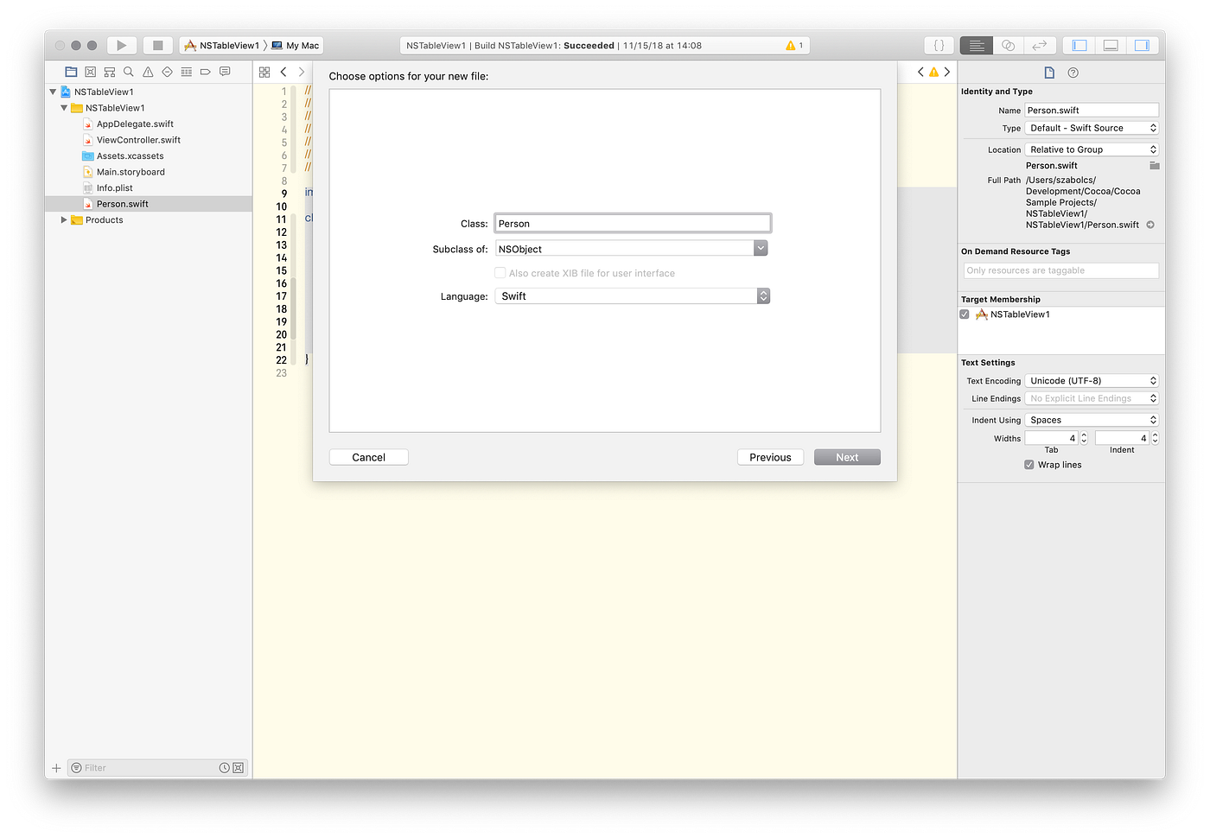Open the Subclass of dropdown
The width and height of the screenshot is (1210, 838).
760,248
